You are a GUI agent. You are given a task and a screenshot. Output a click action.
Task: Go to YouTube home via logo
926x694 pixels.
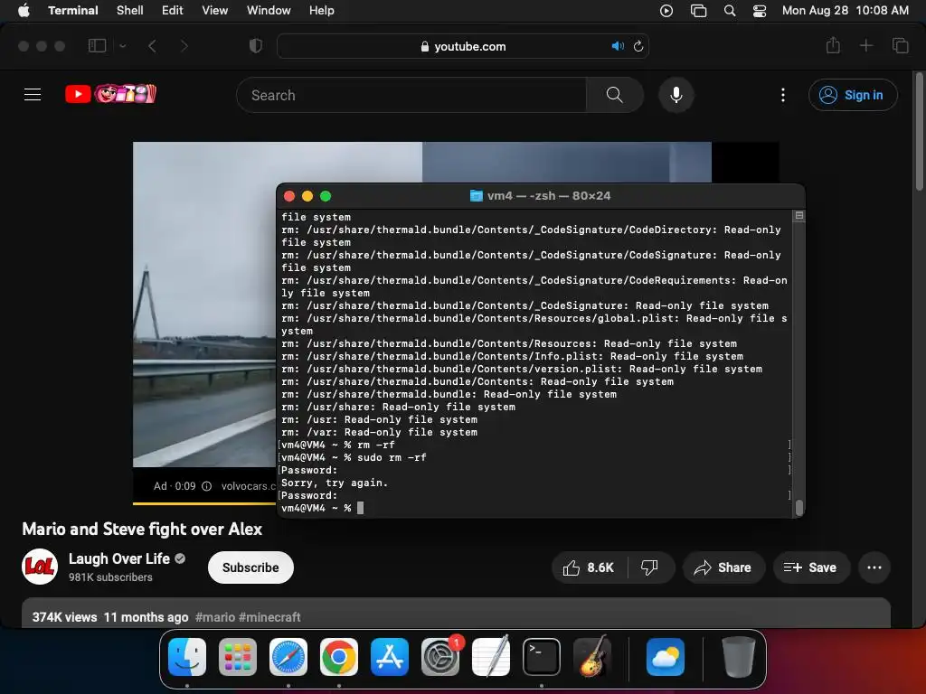[x=110, y=94]
